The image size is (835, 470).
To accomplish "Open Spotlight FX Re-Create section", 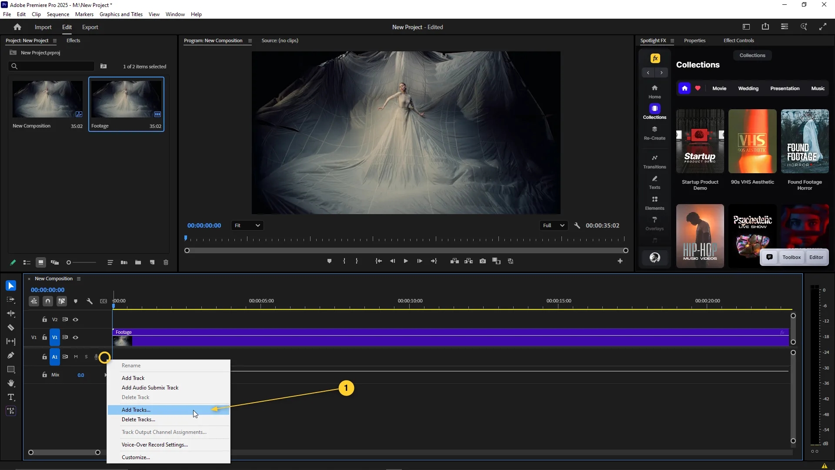I will 655,133.
